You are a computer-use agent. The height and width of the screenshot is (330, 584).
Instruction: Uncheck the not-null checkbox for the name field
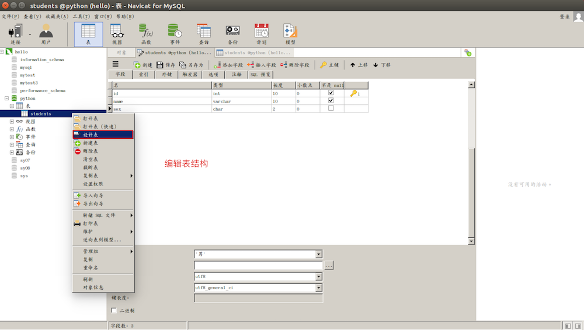pyautogui.click(x=331, y=101)
